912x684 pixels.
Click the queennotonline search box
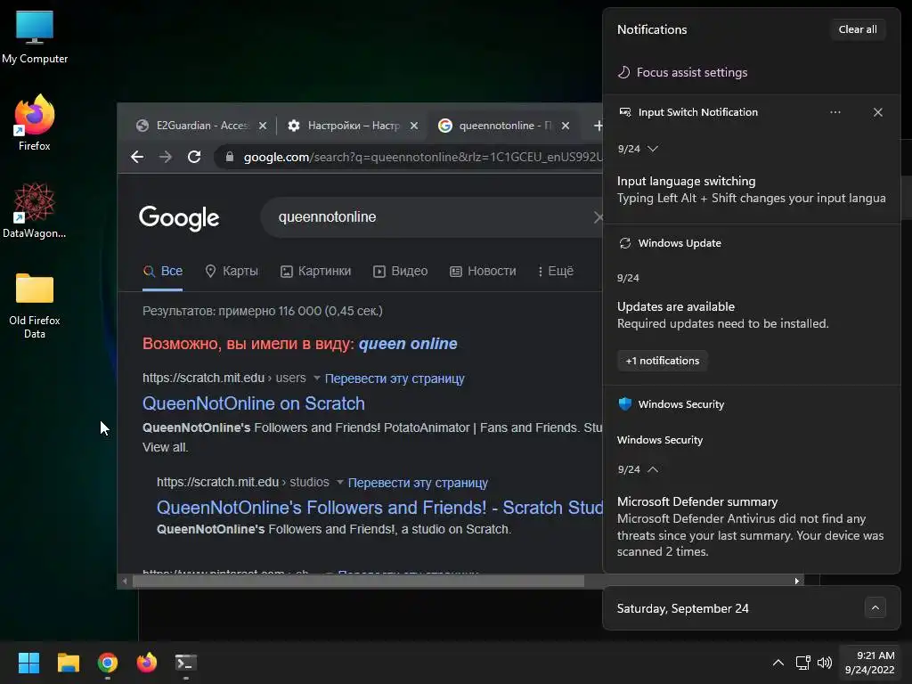430,217
